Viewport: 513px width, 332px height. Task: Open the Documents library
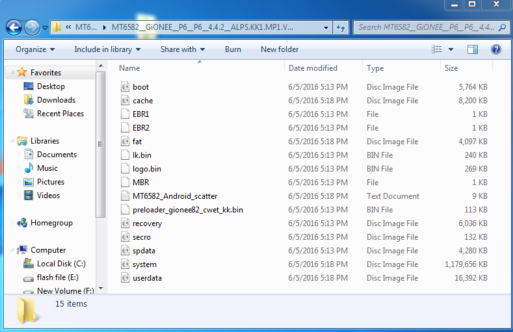coord(57,155)
